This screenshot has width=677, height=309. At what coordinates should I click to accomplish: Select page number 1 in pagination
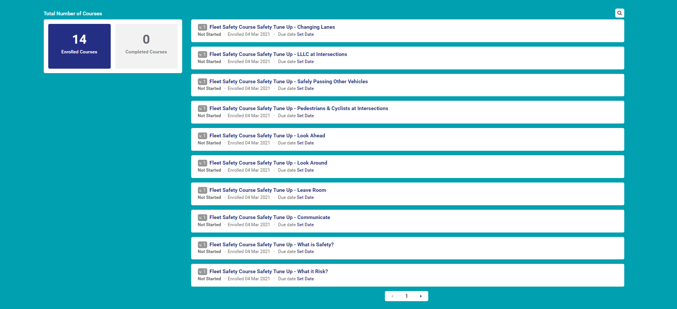coord(407,296)
